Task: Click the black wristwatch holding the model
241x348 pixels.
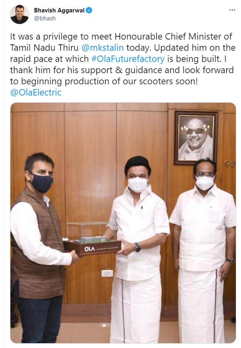Action: point(137,247)
